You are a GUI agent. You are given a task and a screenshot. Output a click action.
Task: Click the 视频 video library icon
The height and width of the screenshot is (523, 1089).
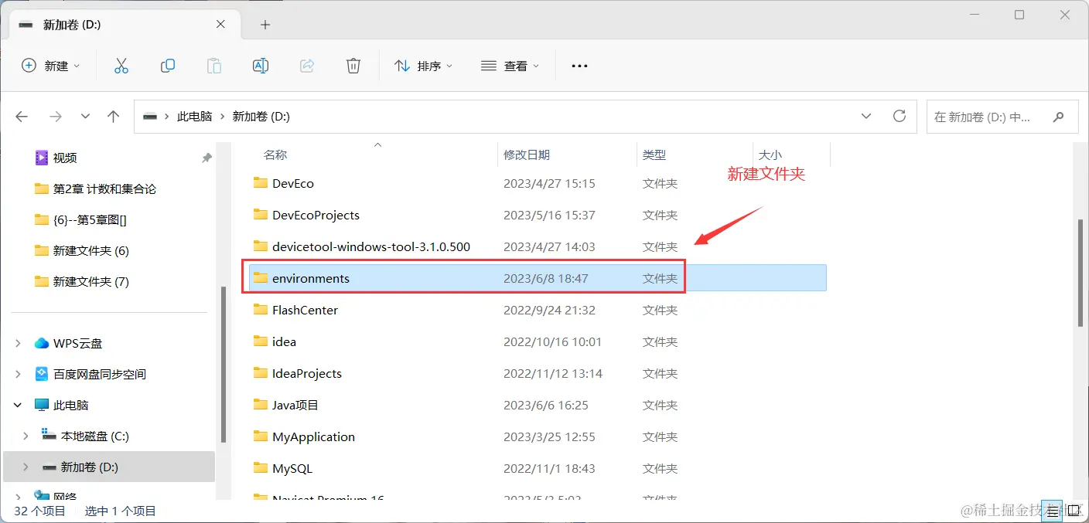click(x=42, y=158)
